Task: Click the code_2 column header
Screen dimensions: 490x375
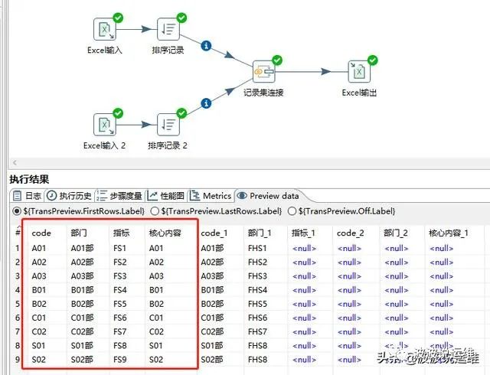Action: click(350, 233)
